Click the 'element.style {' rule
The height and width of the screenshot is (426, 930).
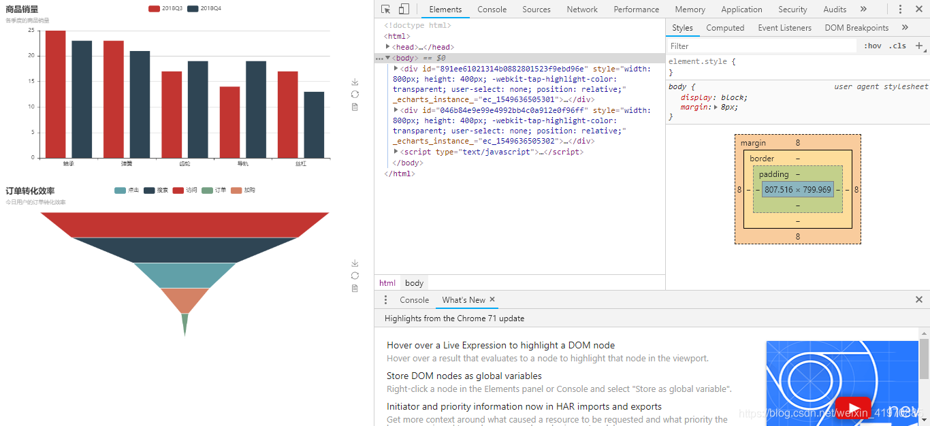pyautogui.click(x=702, y=61)
